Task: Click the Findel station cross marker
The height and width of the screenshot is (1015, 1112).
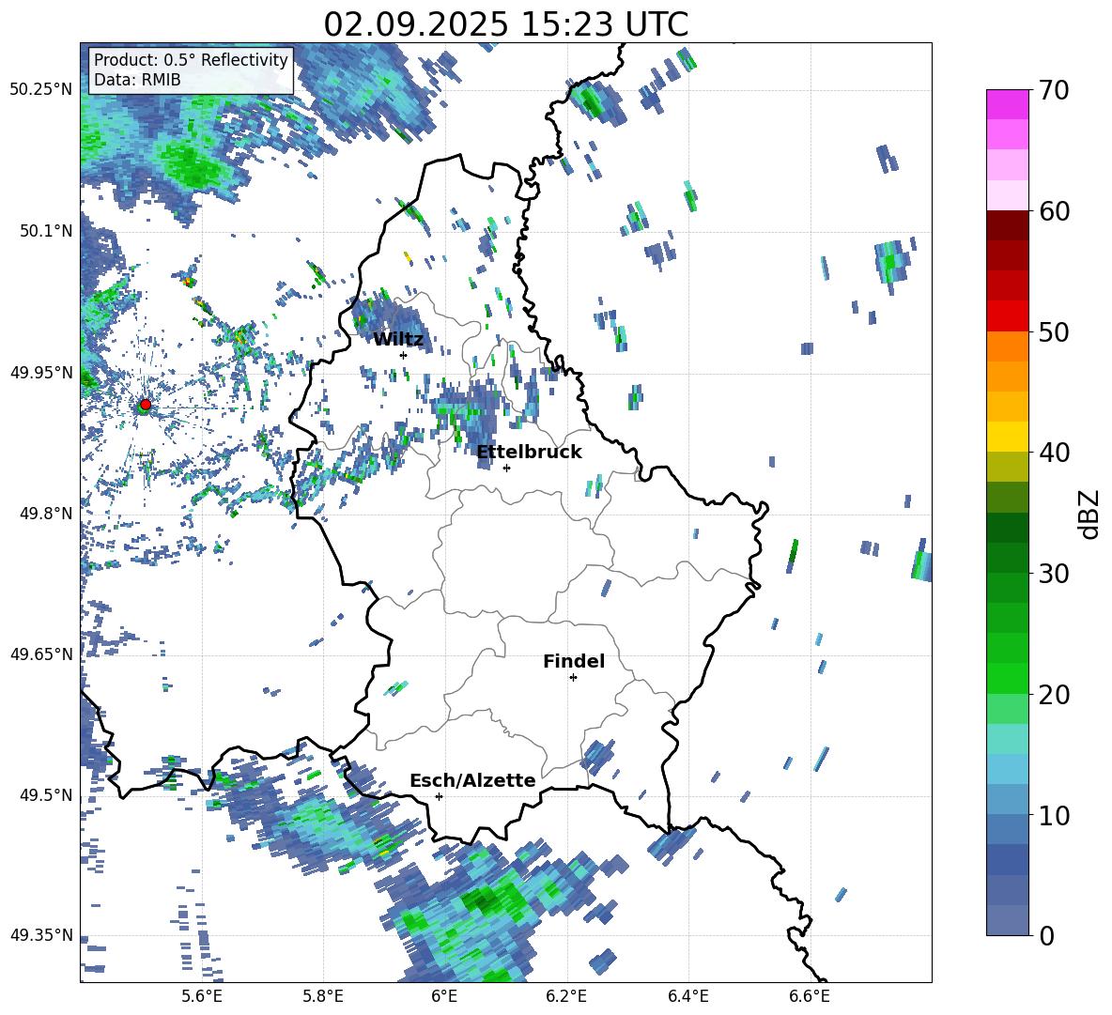Action: pyautogui.click(x=573, y=678)
